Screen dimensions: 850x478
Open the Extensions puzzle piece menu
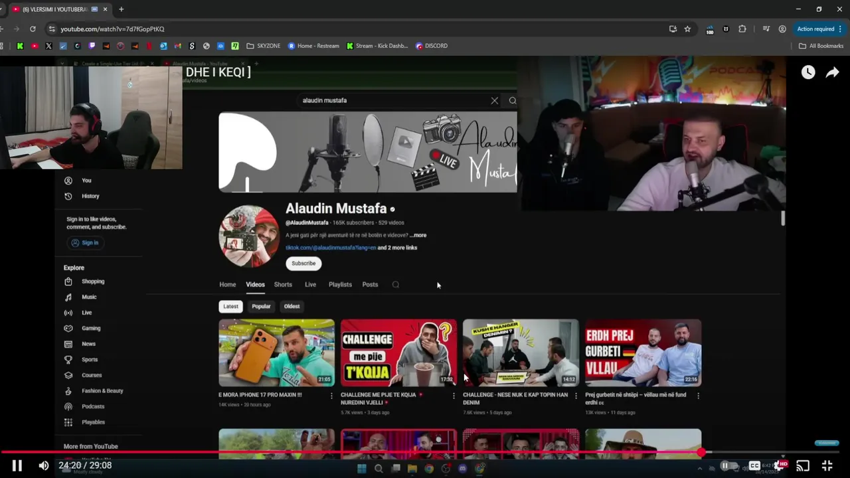click(x=742, y=29)
